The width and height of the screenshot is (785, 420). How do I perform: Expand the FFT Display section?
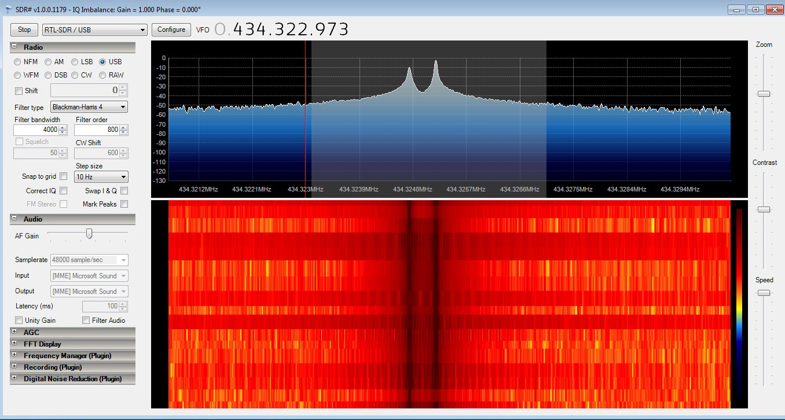tap(14, 344)
